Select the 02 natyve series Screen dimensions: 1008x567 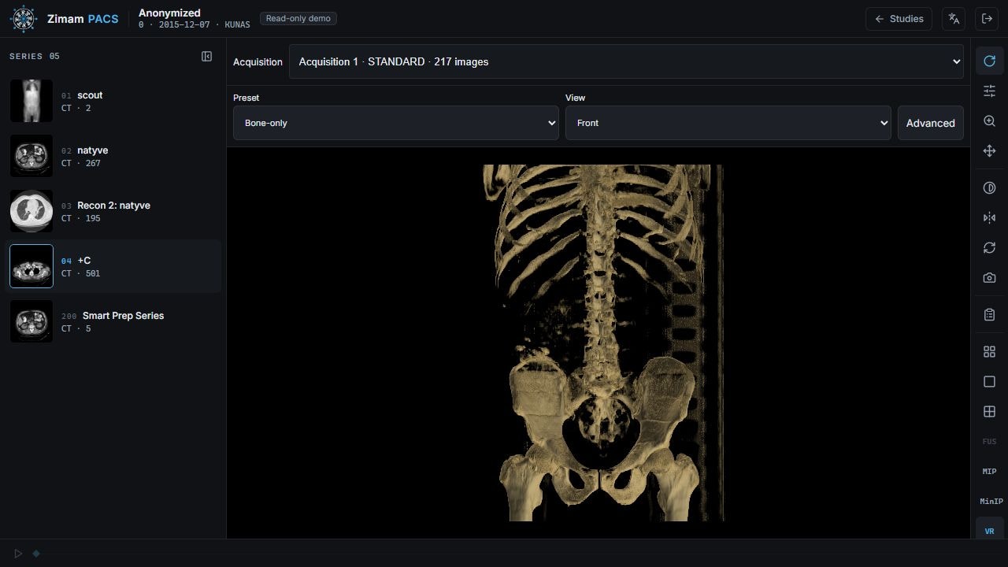pyautogui.click(x=113, y=156)
